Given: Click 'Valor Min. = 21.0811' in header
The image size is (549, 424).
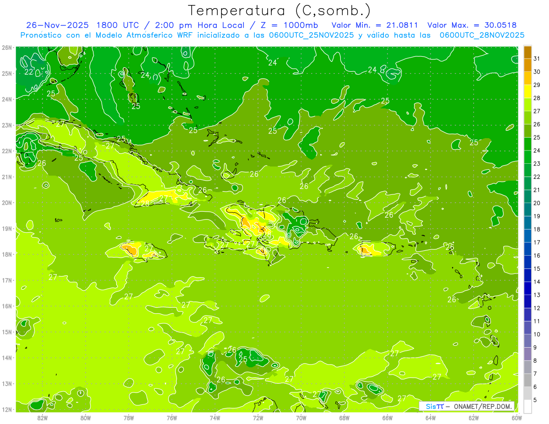Looking at the screenshot, I should (375, 25).
